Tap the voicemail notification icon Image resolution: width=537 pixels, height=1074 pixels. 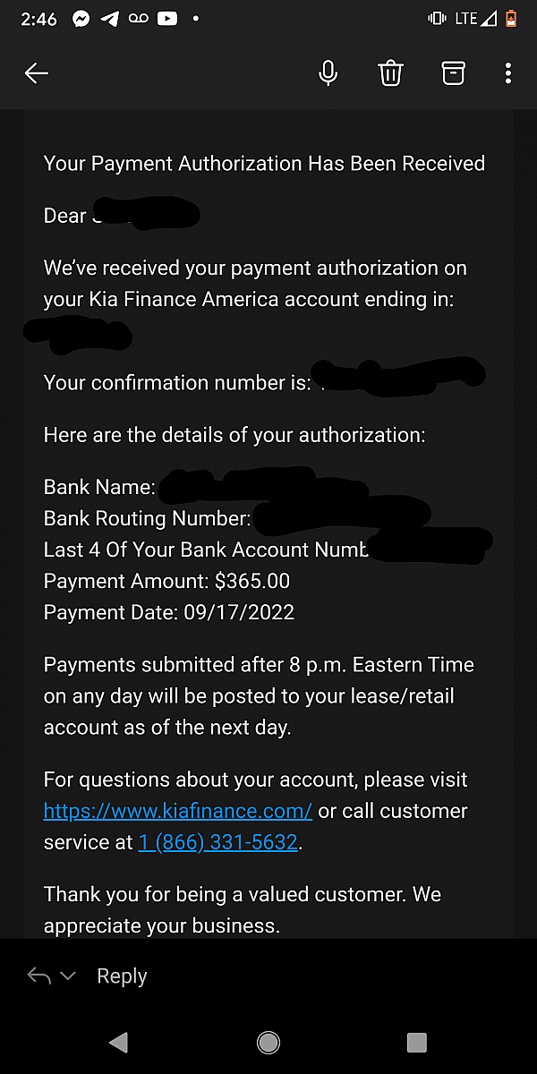tap(138, 19)
